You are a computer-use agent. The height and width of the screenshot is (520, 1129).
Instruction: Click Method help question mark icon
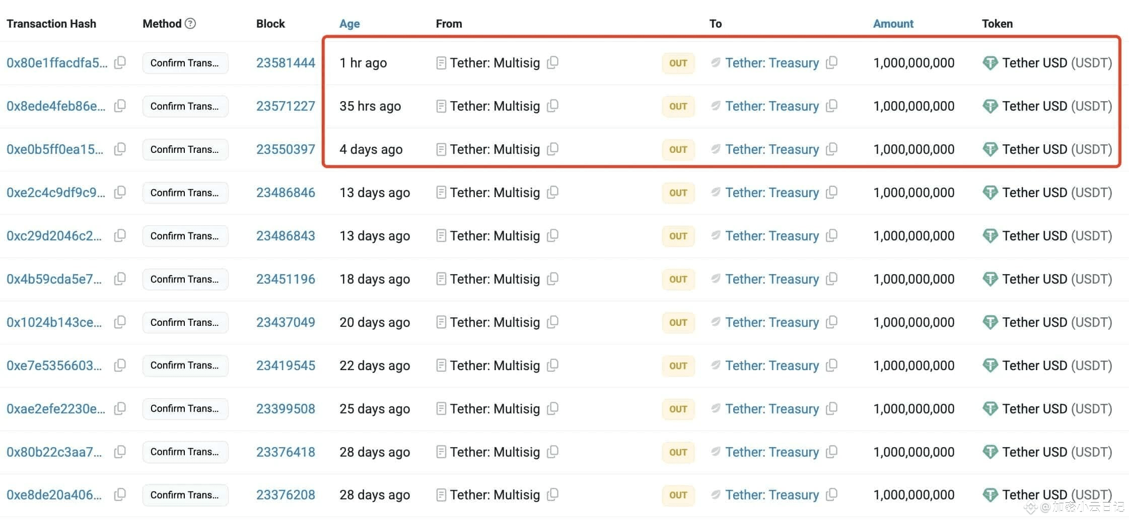[190, 23]
